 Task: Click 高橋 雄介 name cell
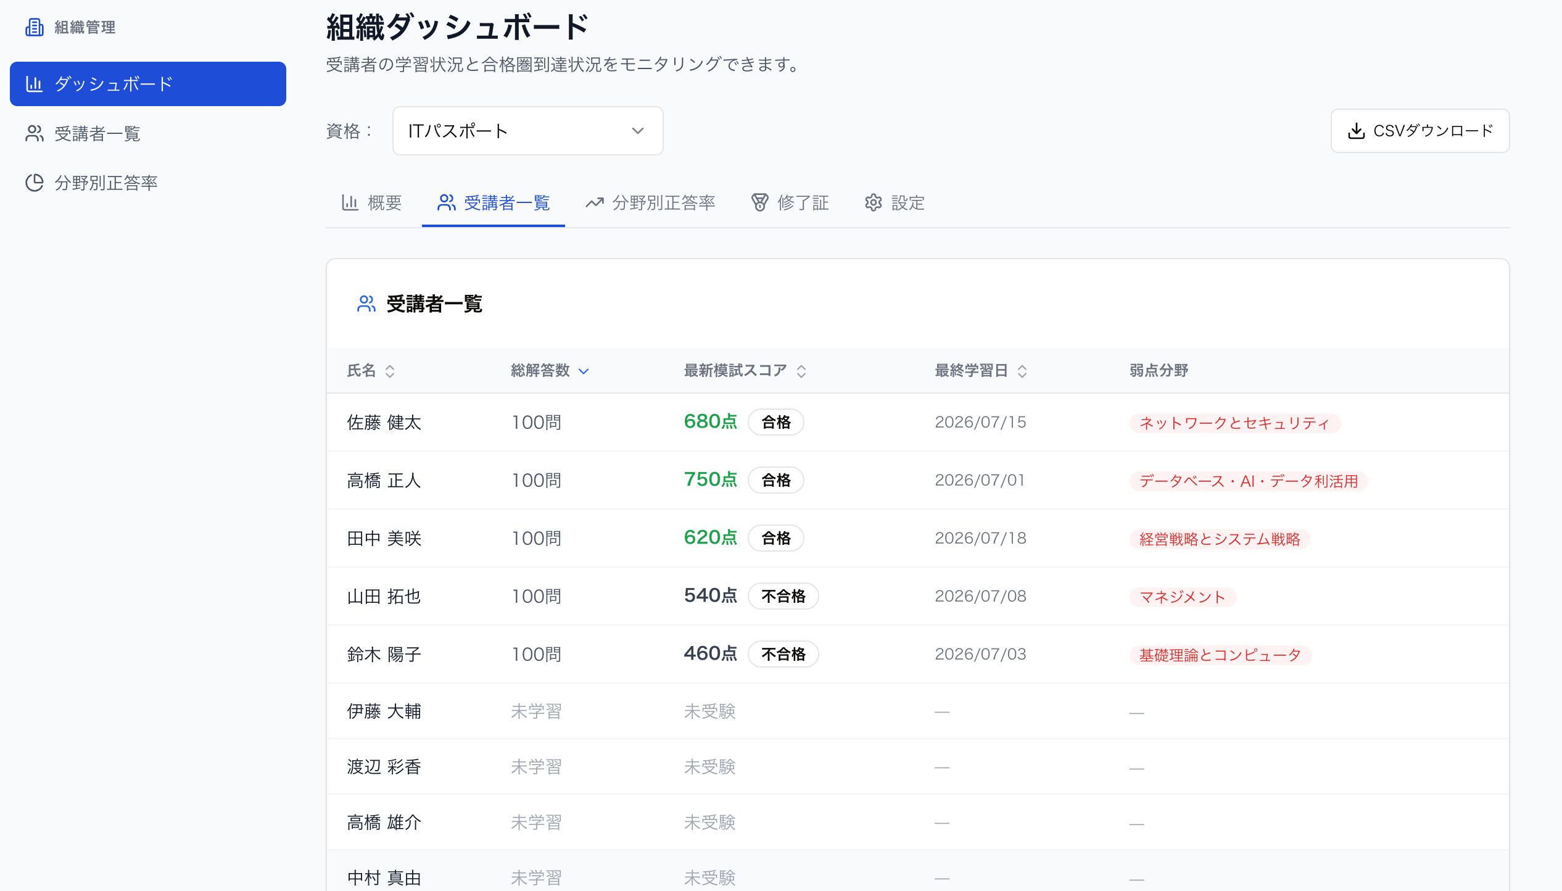tap(384, 822)
